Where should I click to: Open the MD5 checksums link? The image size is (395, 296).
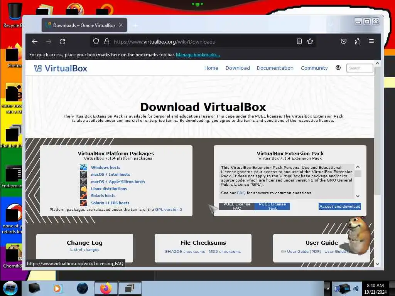[225, 251]
